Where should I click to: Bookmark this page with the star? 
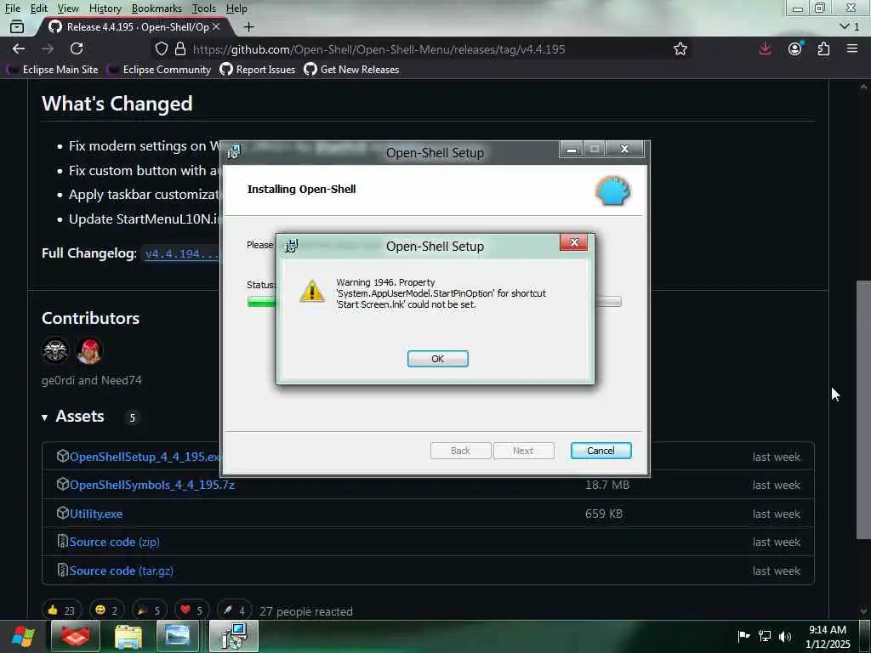coord(680,48)
